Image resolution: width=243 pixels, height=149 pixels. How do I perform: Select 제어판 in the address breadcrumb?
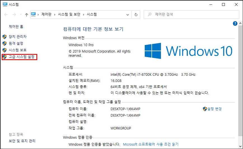(x=46, y=14)
